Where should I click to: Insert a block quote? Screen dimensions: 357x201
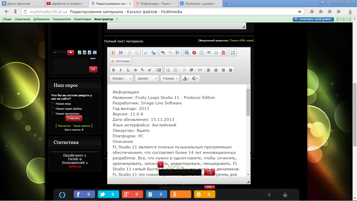coord(200,70)
